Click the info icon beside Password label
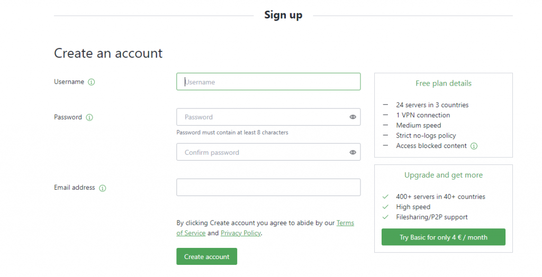 click(89, 117)
